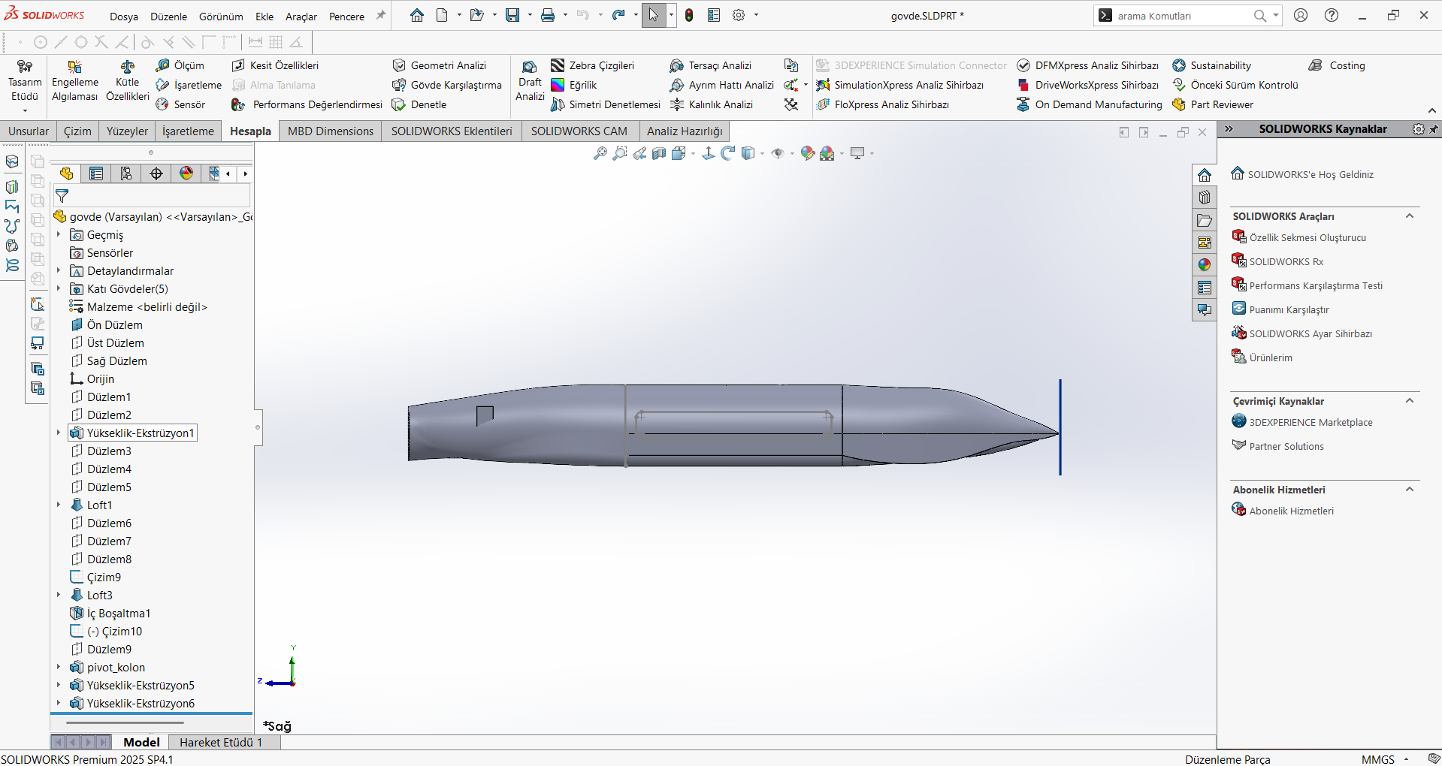The height and width of the screenshot is (766, 1442).
Task: Open the Ölçüm measure tool
Action: click(x=180, y=65)
